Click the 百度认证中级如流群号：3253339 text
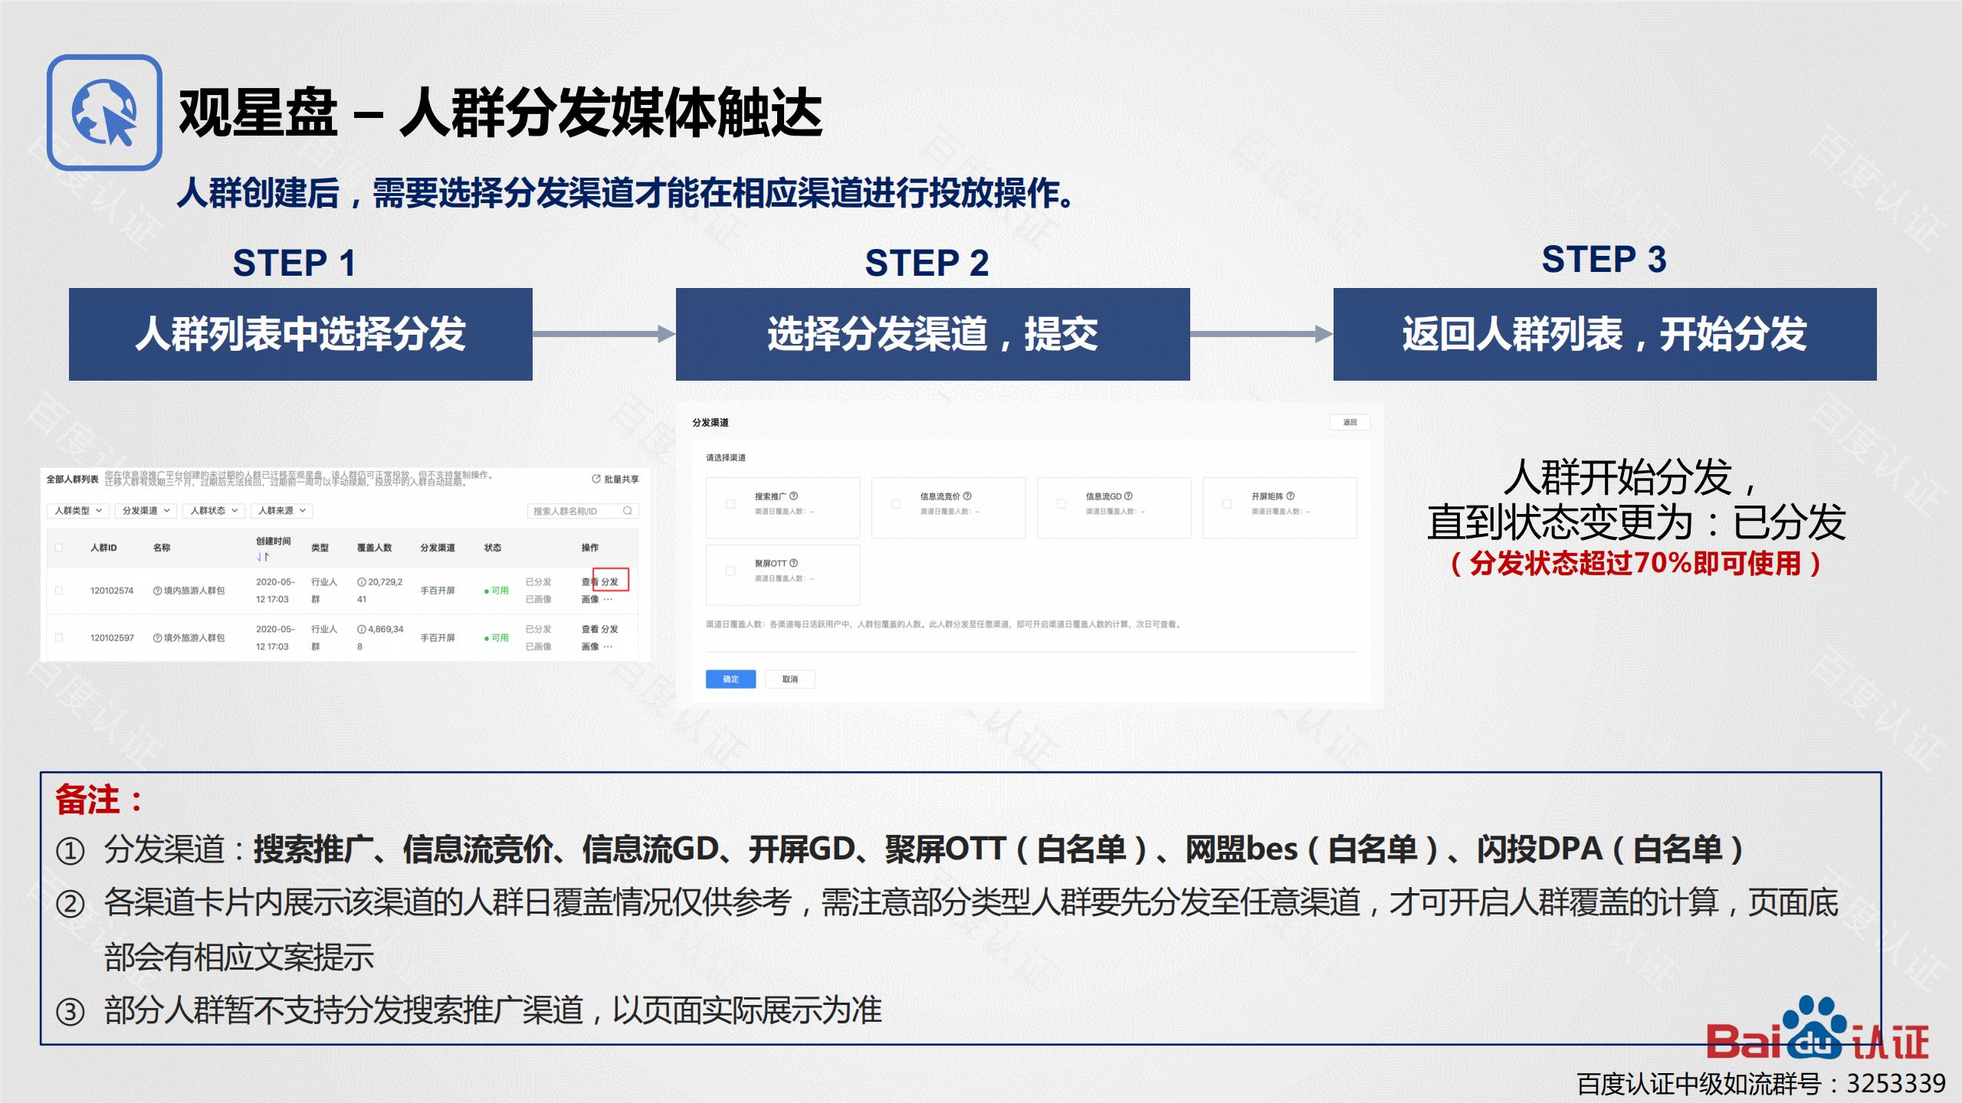 click(x=1761, y=1084)
